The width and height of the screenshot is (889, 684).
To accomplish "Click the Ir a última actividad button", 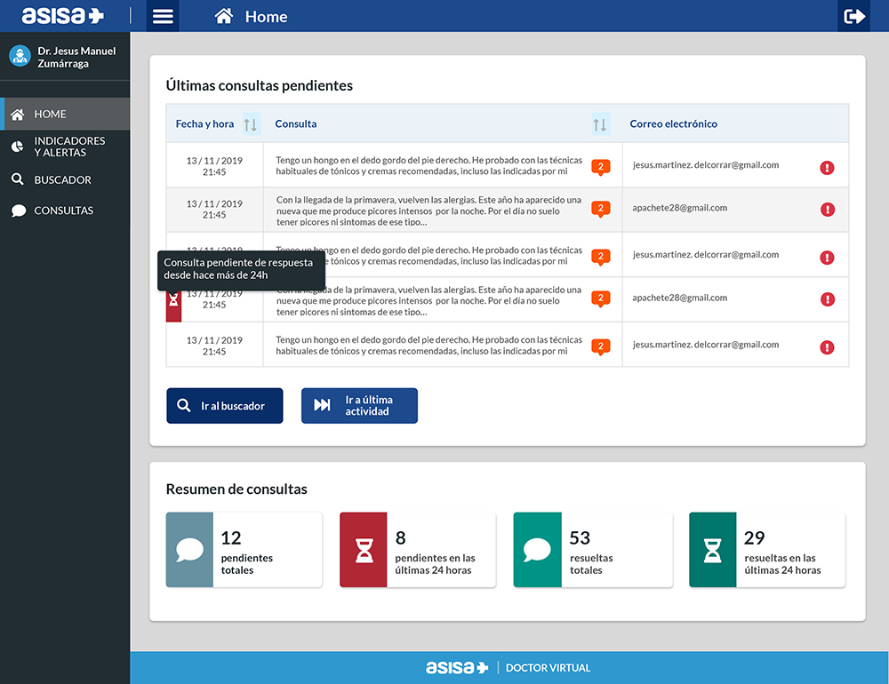I will (x=359, y=406).
